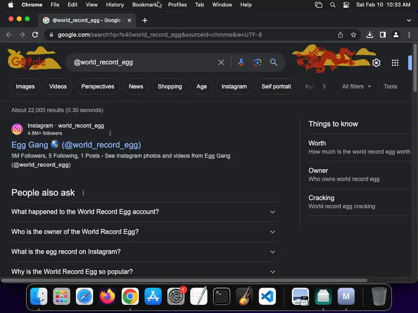Screen dimensions: 418x313
Task: Open Egg Gang (@world_record_egg) link
Action: click(x=76, y=145)
